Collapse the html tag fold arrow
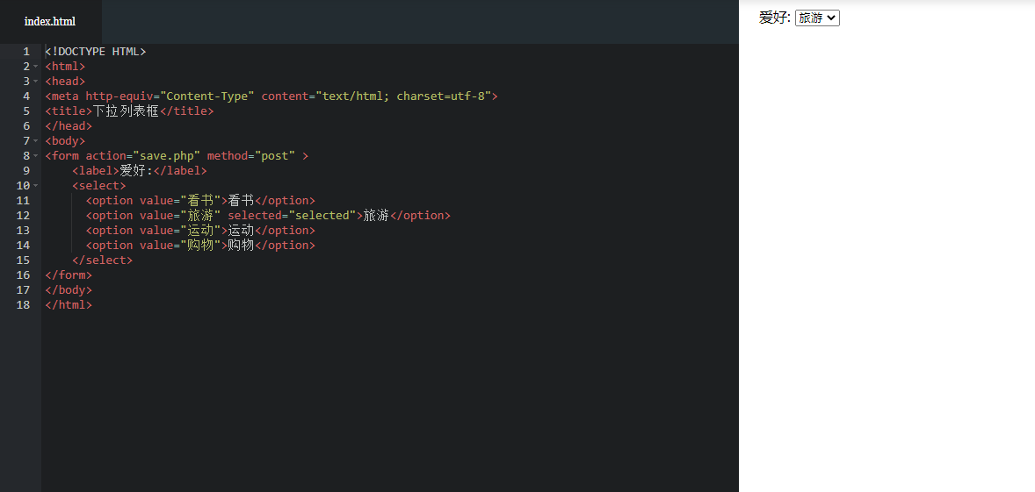This screenshot has width=1035, height=492. tap(35, 67)
